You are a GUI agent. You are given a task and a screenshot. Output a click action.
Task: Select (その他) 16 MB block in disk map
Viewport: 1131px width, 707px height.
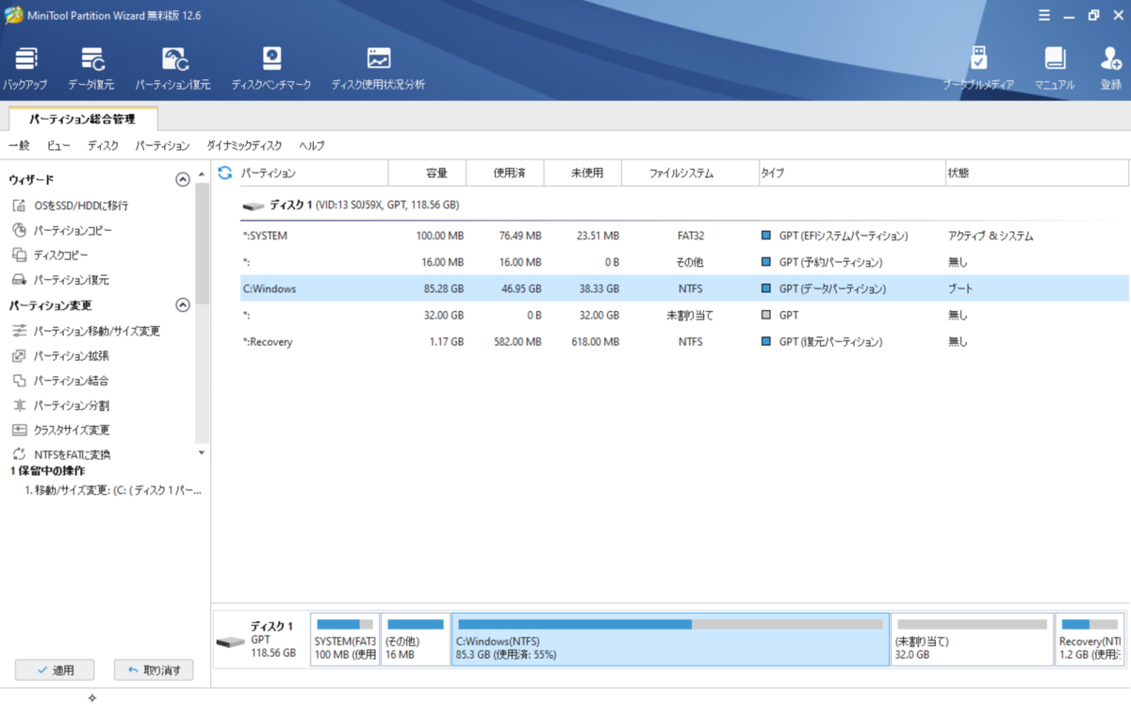coord(416,639)
